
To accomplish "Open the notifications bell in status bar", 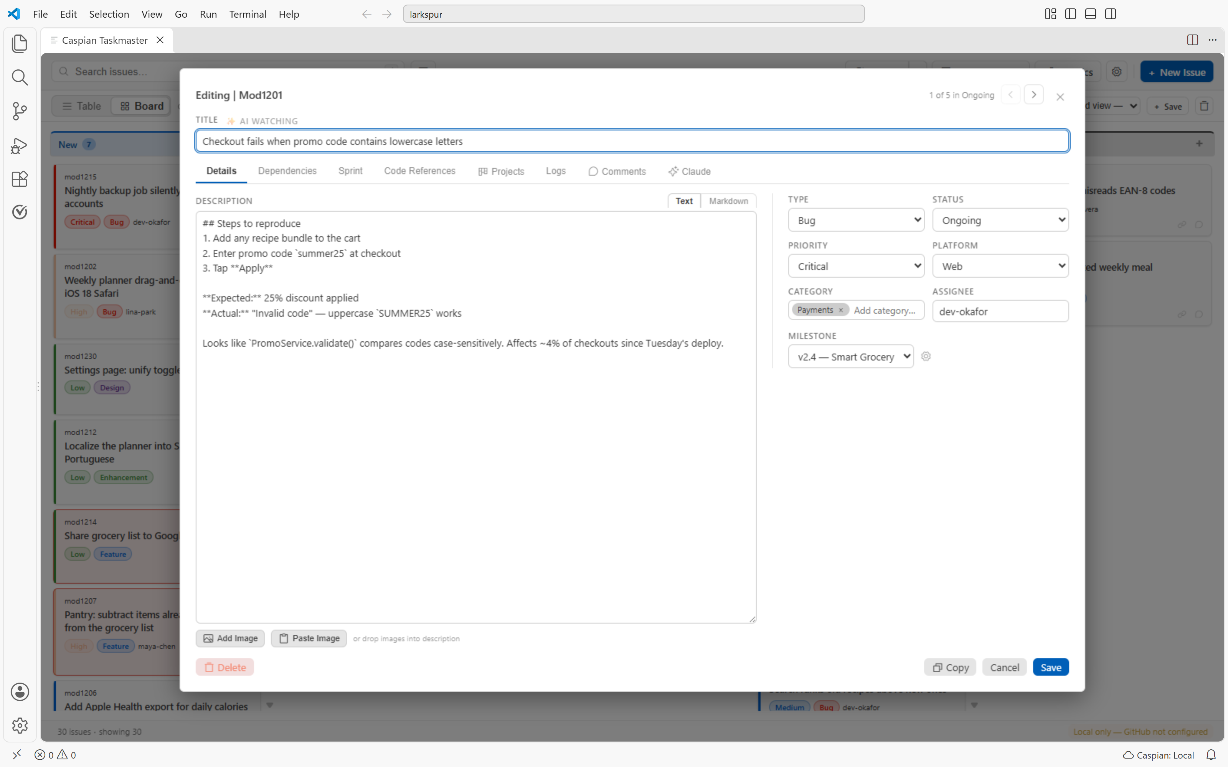I will tap(1211, 755).
